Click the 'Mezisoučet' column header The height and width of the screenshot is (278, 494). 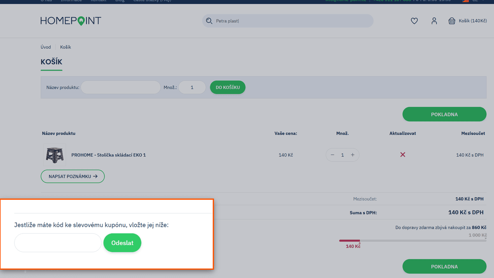click(473, 133)
